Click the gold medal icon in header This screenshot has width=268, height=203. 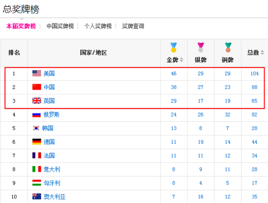(173, 47)
